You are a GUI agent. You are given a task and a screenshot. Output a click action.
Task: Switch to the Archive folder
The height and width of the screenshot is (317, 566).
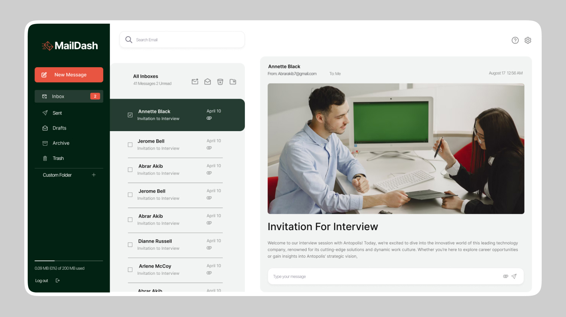pyautogui.click(x=61, y=143)
